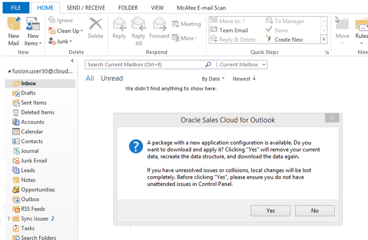This screenshot has height=240, width=368.
Task: Select the 'Move to: ?' quick step
Action: point(228,21)
